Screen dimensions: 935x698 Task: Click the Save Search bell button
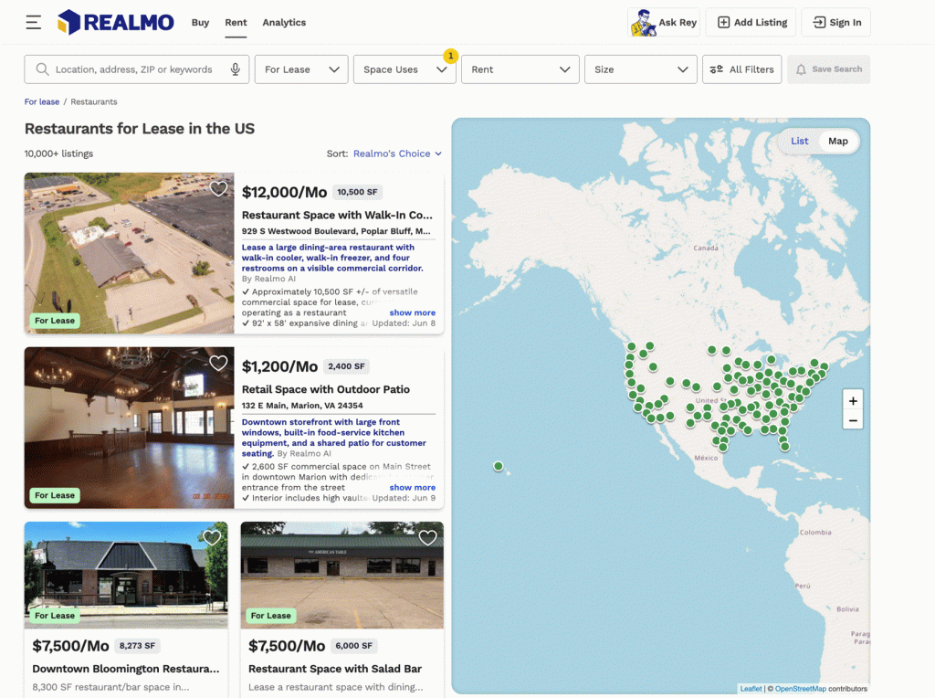pyautogui.click(x=828, y=69)
